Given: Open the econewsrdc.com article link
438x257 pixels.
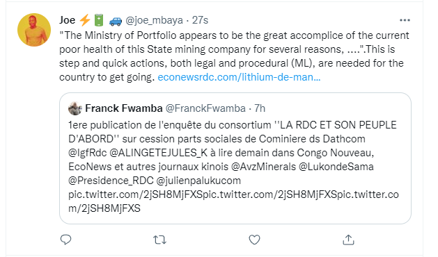Looking at the screenshot, I should point(239,77).
